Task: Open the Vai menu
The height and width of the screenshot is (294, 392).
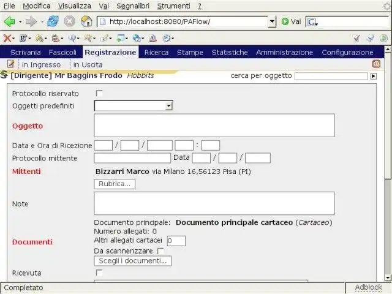Action: tap(104, 6)
